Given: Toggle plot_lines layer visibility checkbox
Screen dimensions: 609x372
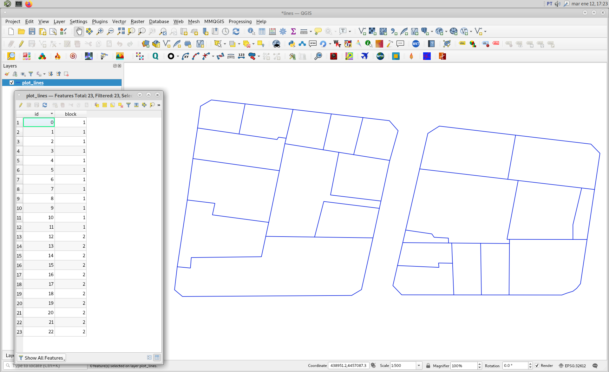Looking at the screenshot, I should 12,82.
